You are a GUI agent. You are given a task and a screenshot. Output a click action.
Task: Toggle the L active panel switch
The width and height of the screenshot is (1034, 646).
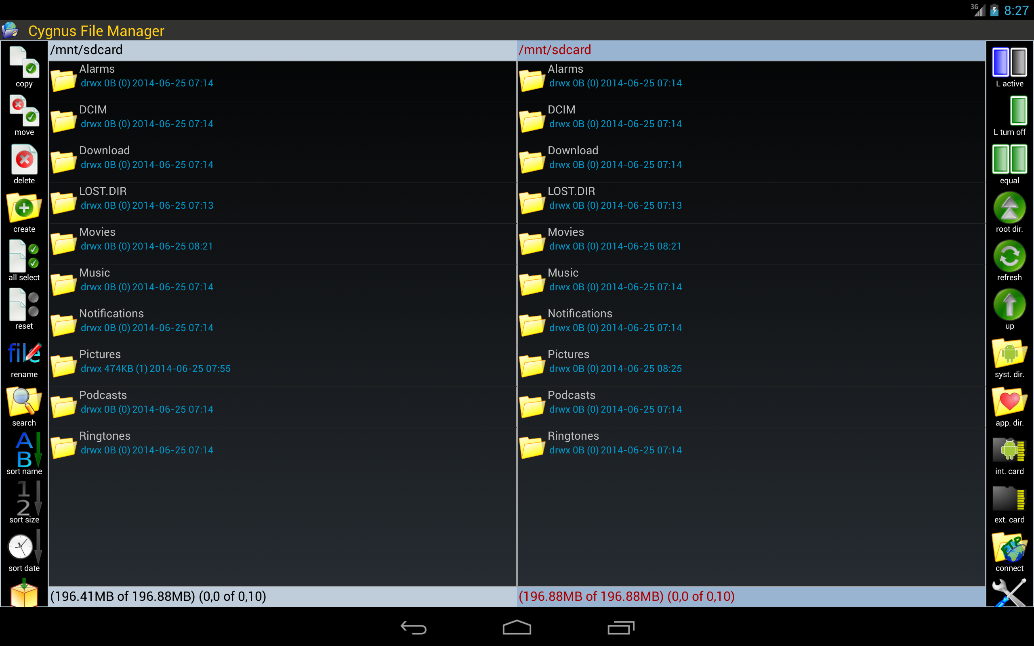point(1009,64)
